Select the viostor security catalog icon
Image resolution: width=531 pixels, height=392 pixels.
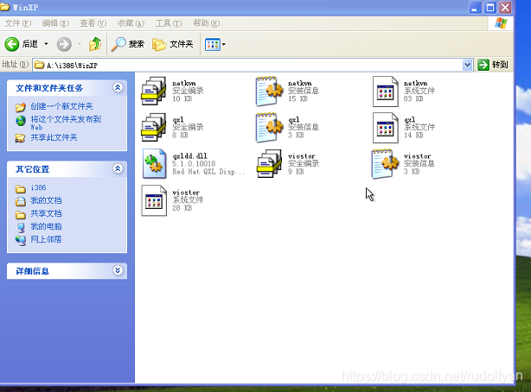[x=270, y=164]
